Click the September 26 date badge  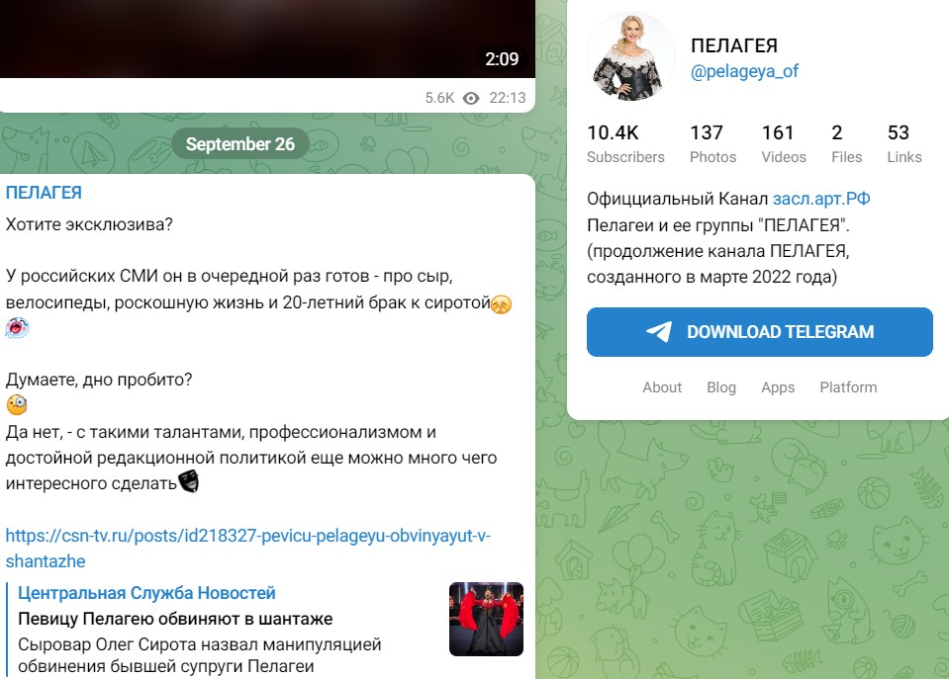tap(239, 144)
